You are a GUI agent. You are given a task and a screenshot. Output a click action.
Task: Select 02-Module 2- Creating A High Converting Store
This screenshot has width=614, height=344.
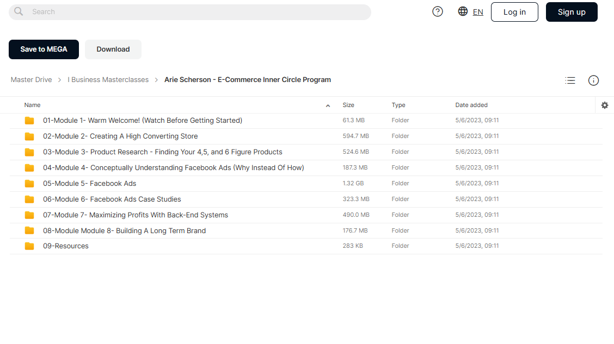120,136
